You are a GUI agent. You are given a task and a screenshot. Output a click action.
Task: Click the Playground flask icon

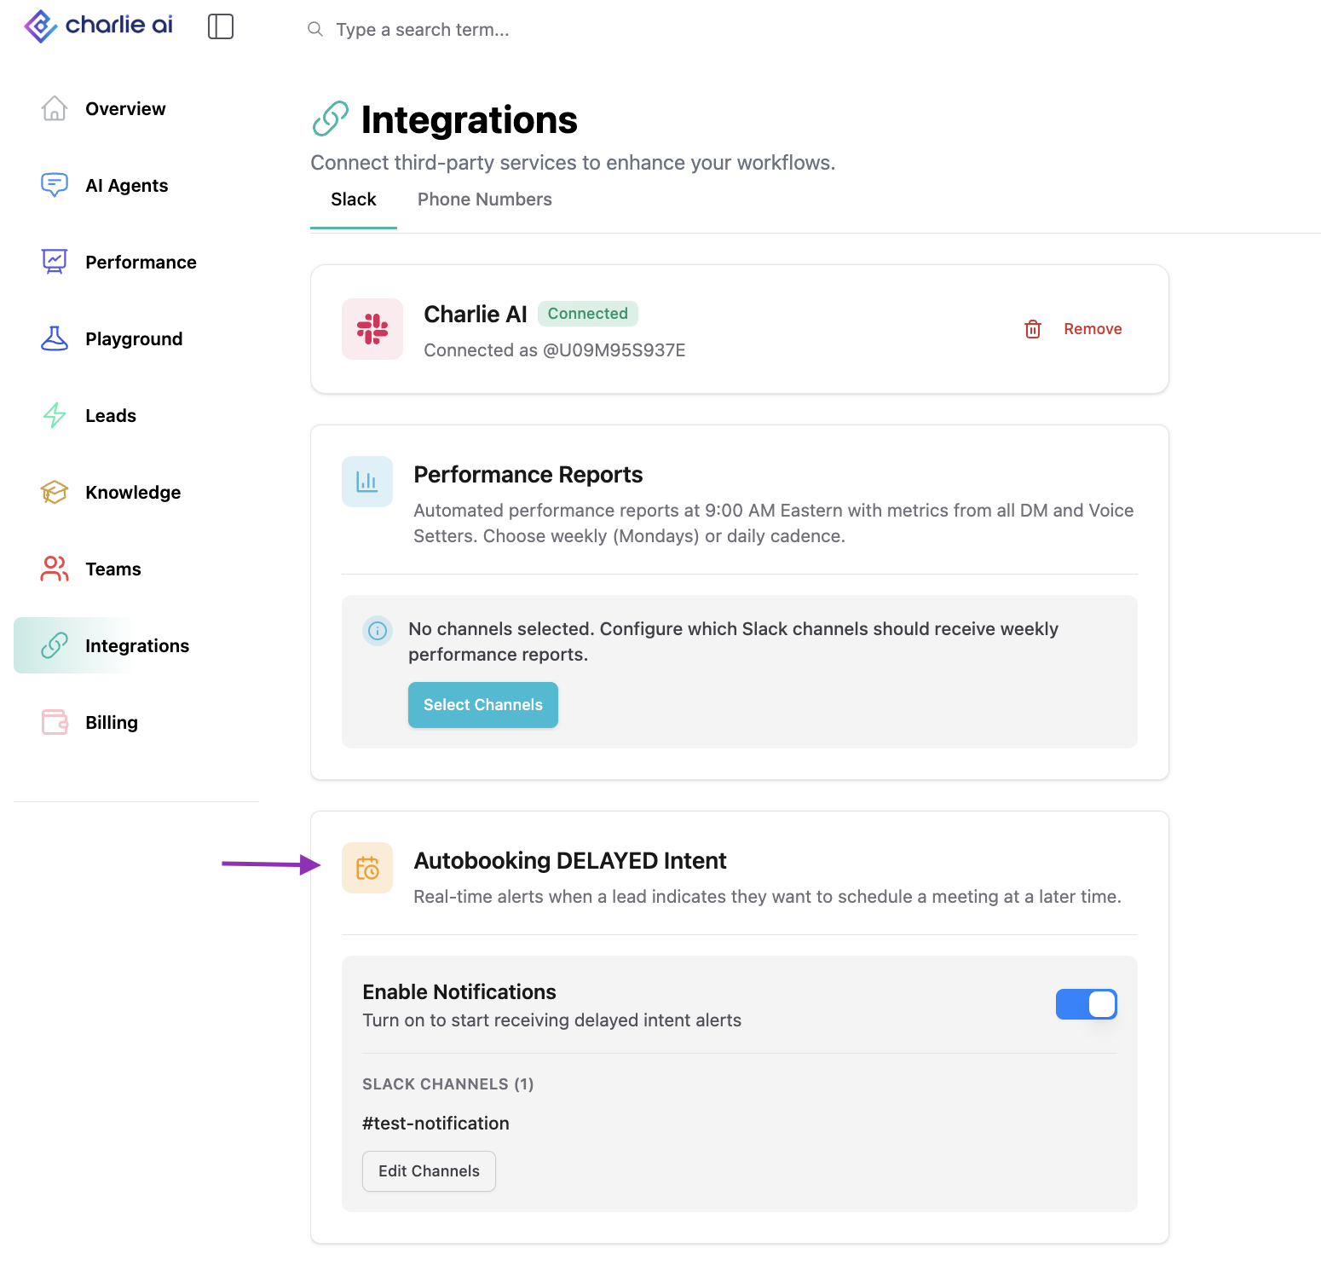coord(55,338)
